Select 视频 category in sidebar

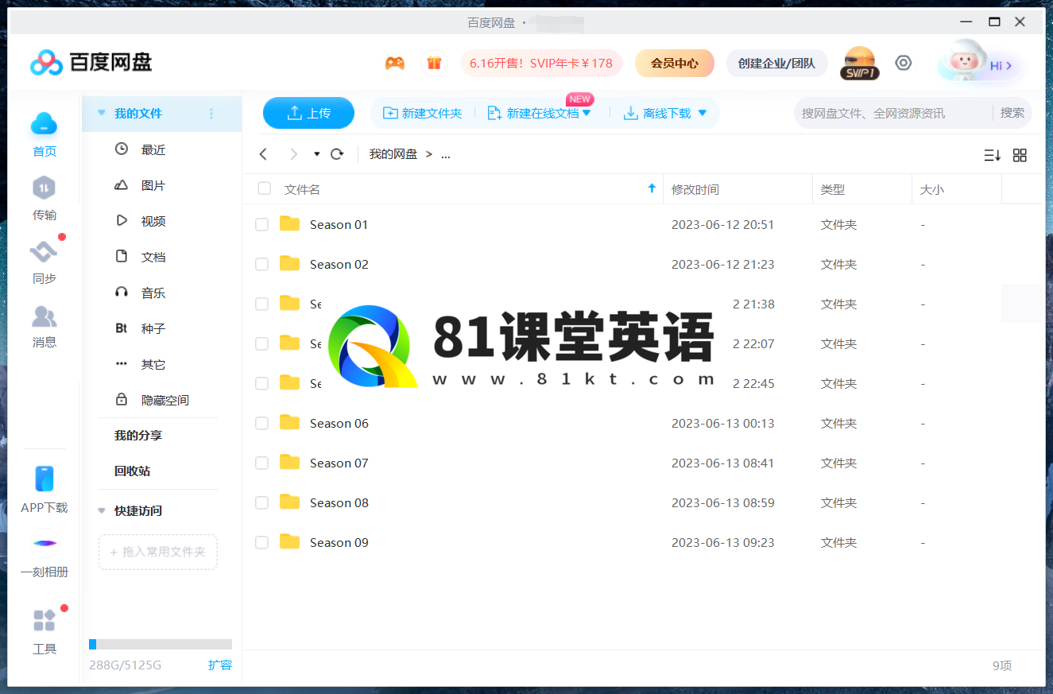click(154, 221)
